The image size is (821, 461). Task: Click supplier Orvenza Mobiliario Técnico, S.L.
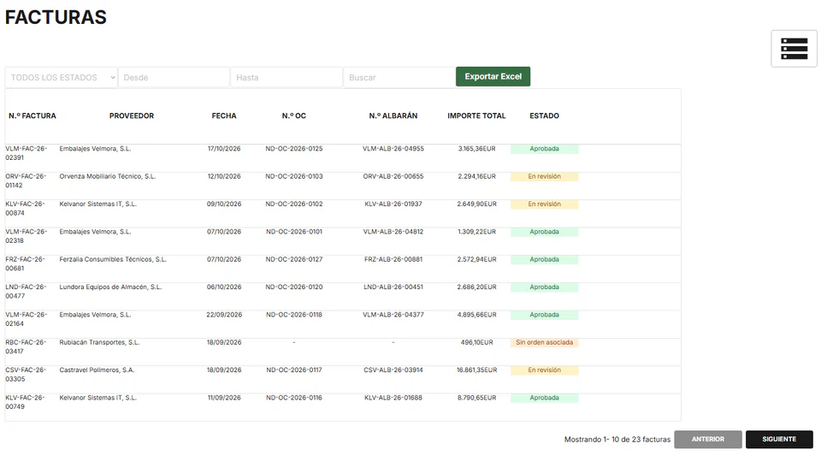point(108,176)
